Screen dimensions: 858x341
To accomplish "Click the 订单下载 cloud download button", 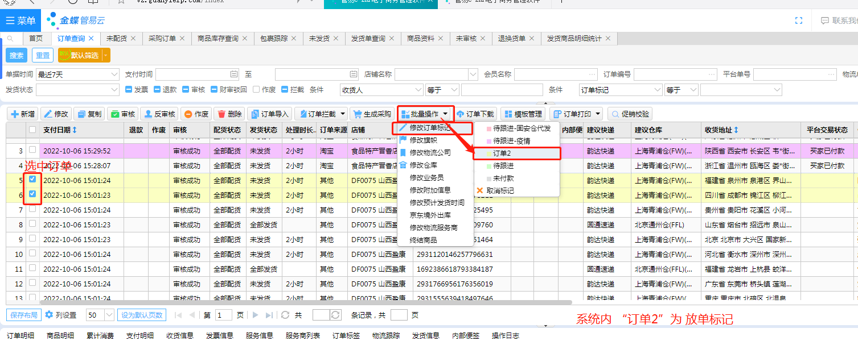I will click(475, 114).
